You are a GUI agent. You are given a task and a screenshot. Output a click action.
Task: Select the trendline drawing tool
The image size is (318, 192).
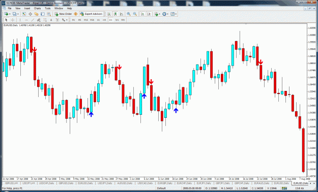tap(33, 20)
